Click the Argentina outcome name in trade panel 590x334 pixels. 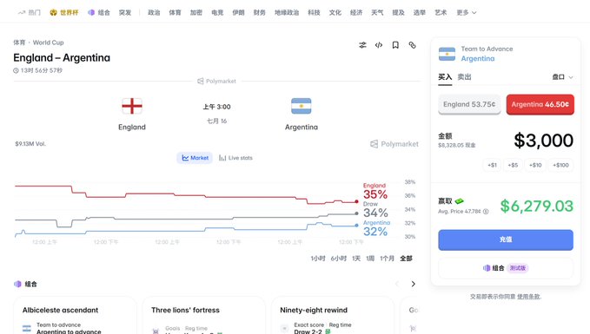pyautogui.click(x=478, y=59)
